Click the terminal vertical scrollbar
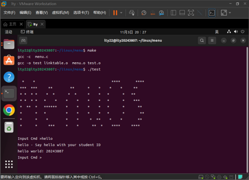249x180 pixels. [x=247, y=109]
